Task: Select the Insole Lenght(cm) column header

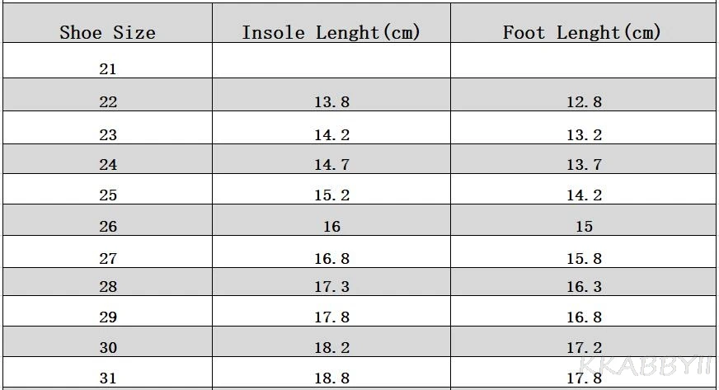Action: 331,33
